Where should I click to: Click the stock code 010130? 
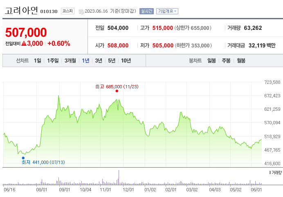(x=49, y=11)
